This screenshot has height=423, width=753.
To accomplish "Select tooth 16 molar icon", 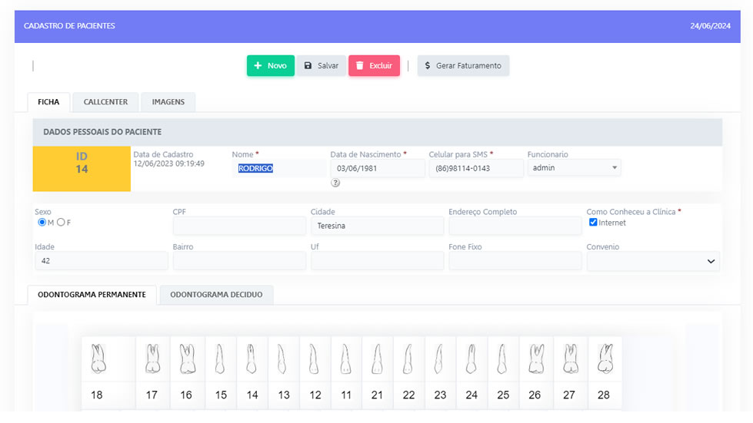I will (x=186, y=358).
